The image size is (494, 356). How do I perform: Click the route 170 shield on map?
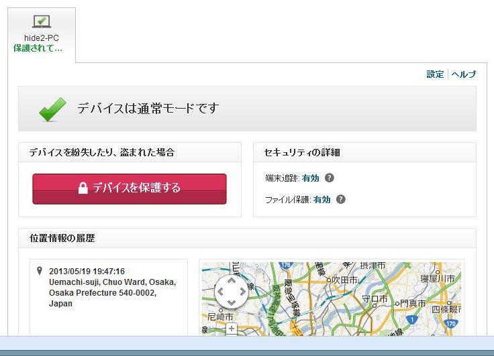click(x=451, y=323)
